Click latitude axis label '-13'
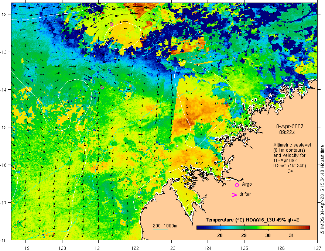The height and width of the screenshot is (251, 325). coord(4,52)
